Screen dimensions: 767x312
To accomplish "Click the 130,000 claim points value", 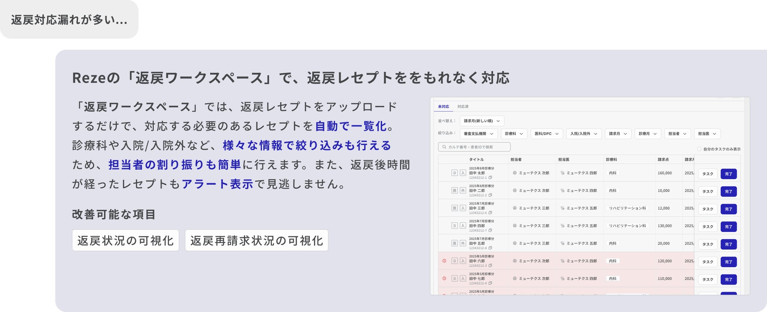I will click(x=665, y=226).
